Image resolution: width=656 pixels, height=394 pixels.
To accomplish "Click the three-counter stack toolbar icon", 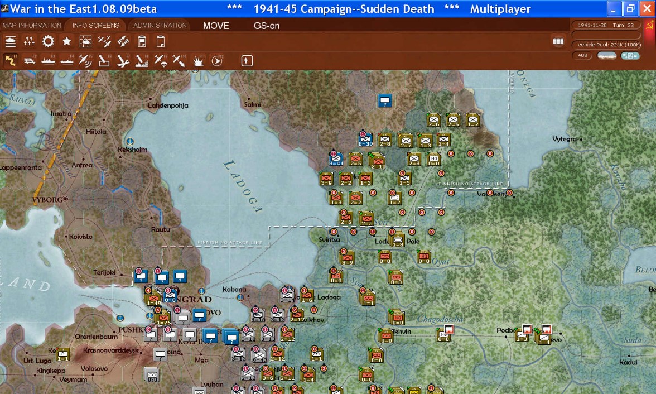I will 558,41.
